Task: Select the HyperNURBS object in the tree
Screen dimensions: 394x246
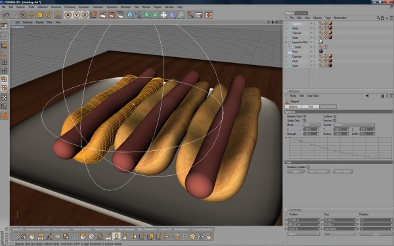Action: click(300, 42)
